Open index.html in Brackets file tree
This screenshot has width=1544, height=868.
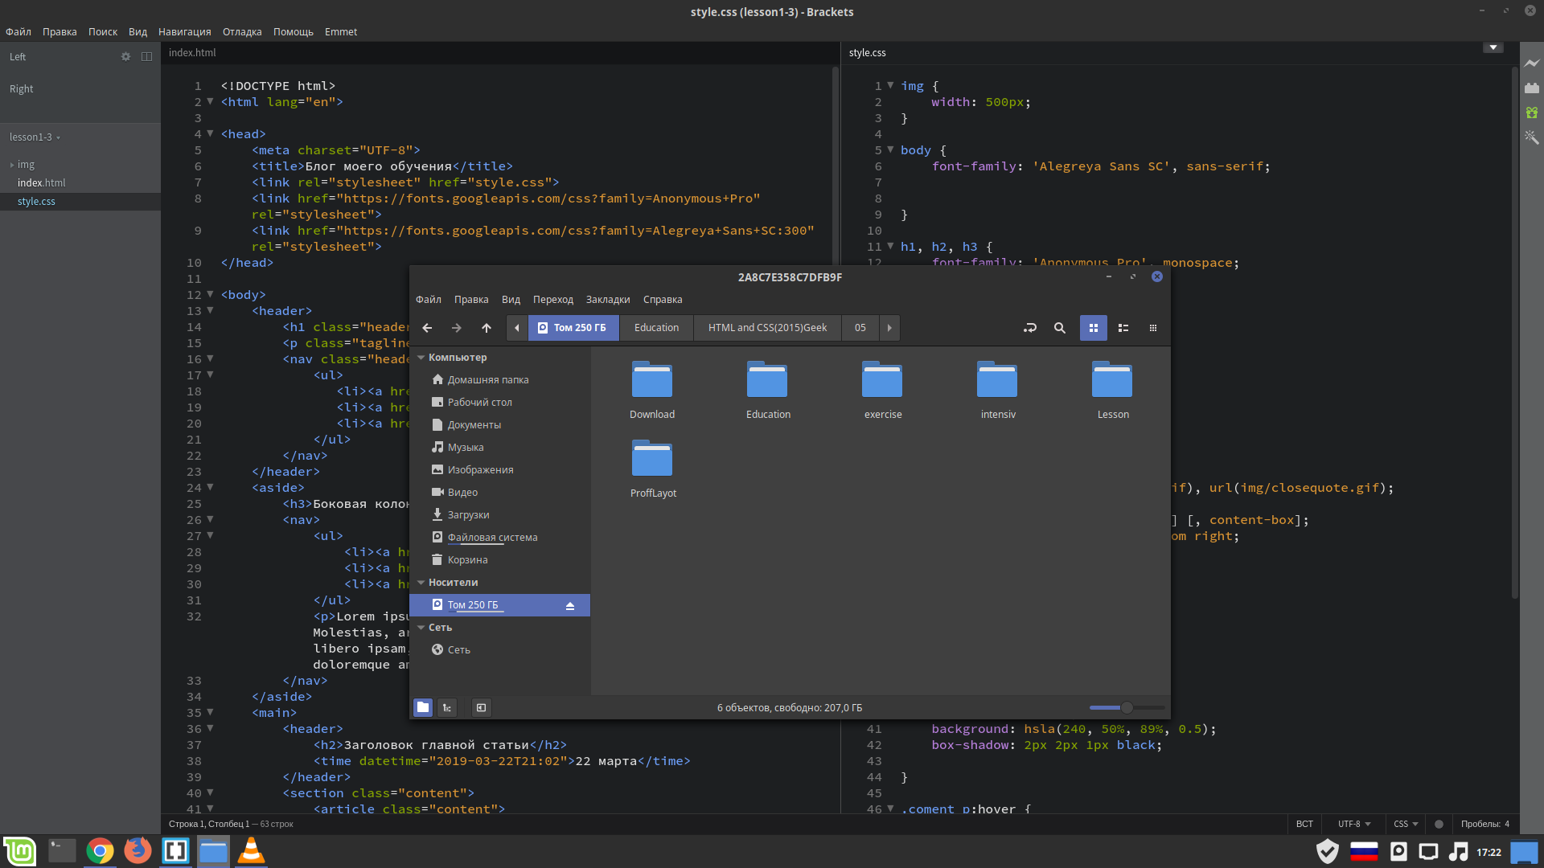click(42, 183)
